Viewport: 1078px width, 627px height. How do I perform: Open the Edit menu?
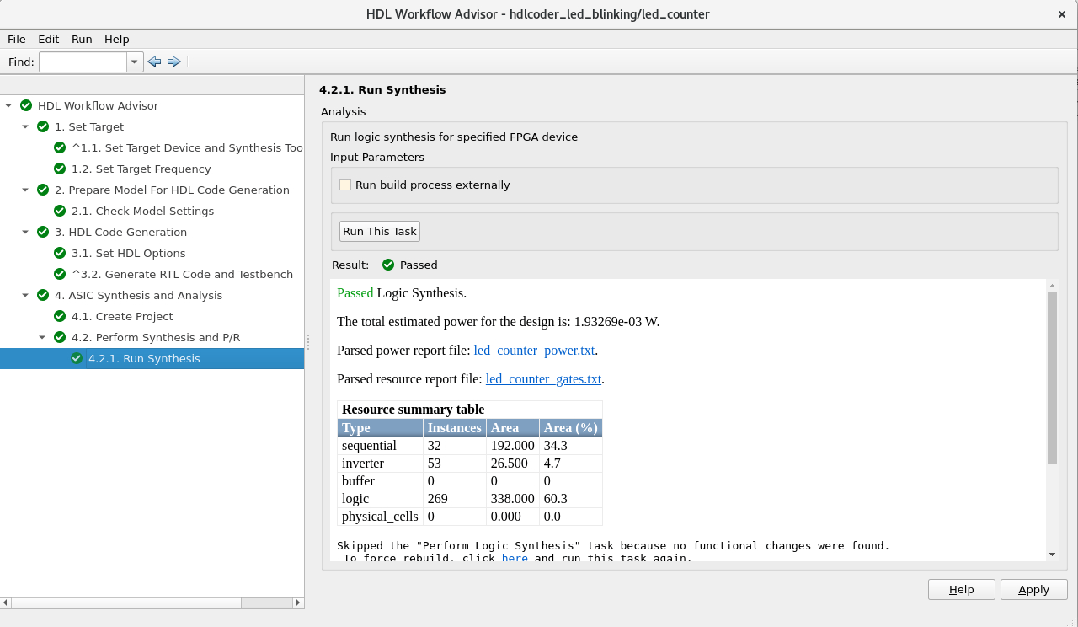point(49,40)
